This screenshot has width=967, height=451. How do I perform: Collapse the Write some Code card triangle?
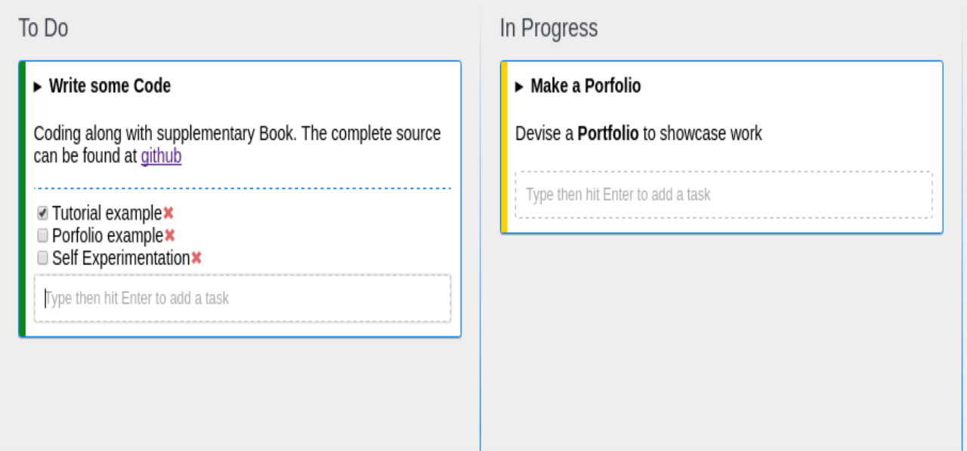[x=38, y=87]
